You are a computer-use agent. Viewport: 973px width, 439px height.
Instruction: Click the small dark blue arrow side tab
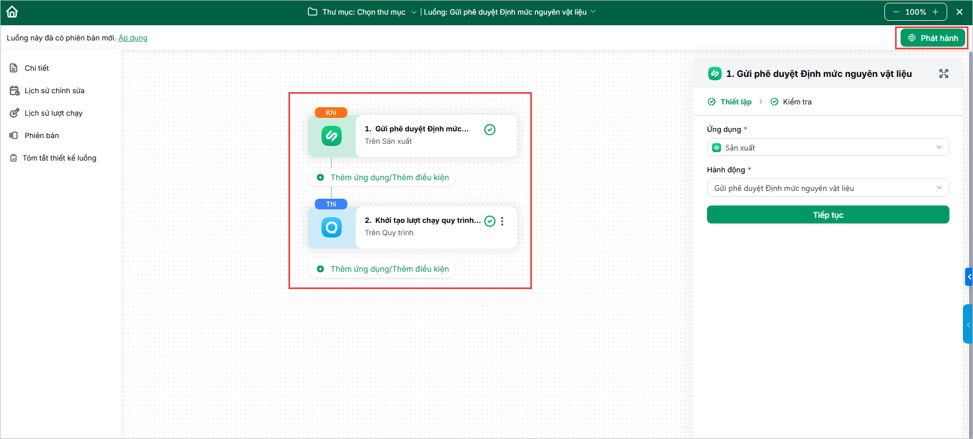pos(969,277)
